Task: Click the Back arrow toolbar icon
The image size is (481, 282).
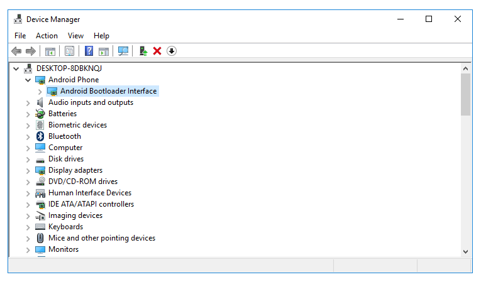Action: click(x=16, y=52)
